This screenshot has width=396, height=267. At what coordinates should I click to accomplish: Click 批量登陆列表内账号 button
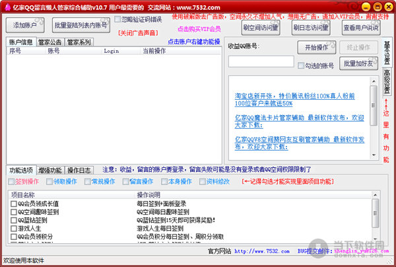point(81,26)
